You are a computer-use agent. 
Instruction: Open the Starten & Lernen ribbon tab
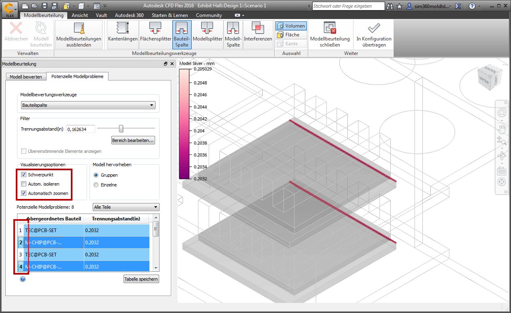(x=170, y=15)
